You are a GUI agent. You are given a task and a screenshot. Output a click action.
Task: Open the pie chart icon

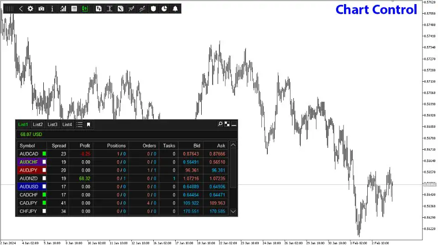164,9
